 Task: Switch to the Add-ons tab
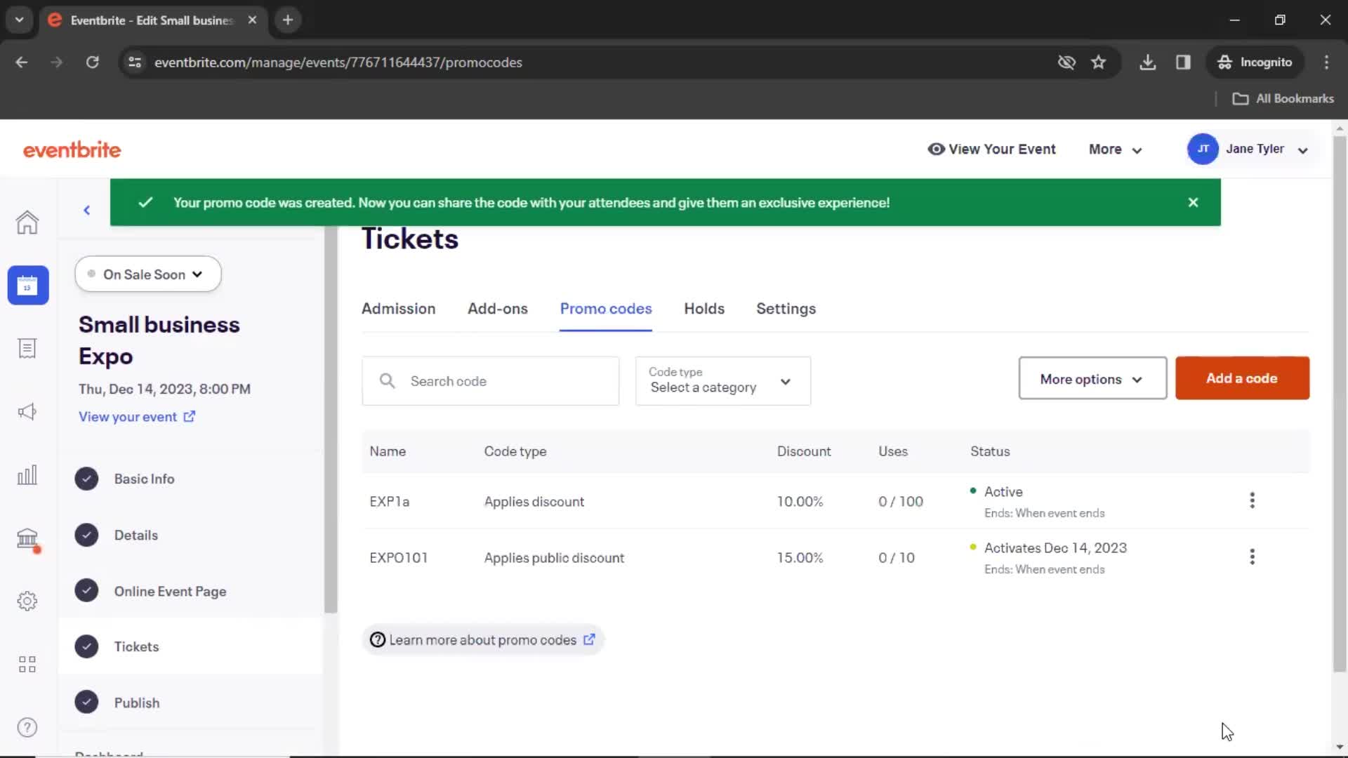497,309
